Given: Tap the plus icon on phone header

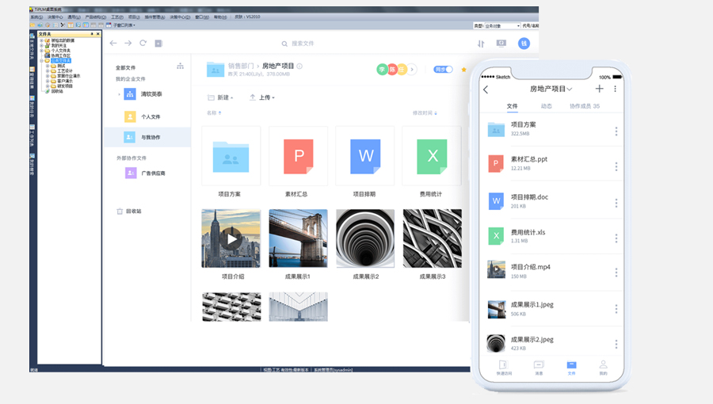Looking at the screenshot, I should 599,89.
